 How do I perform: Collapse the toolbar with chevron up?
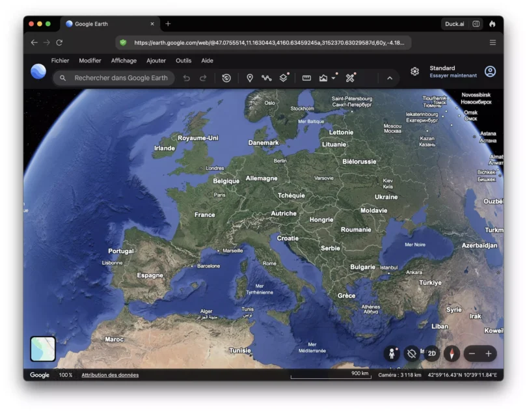coord(390,78)
